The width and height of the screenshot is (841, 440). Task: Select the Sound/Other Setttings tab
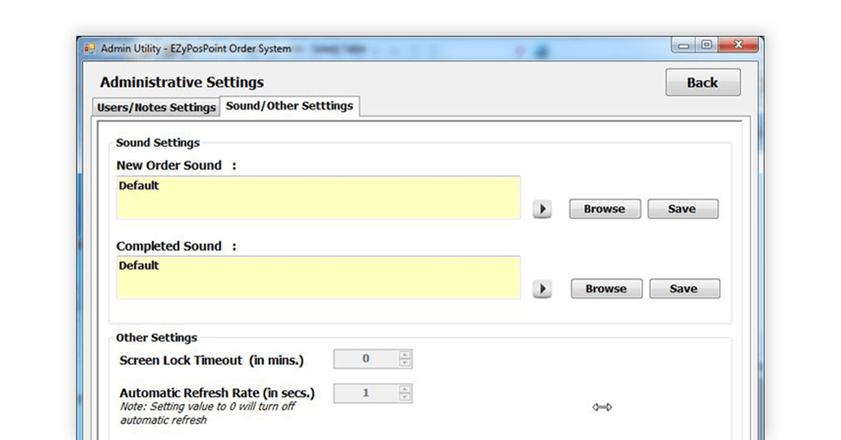(289, 106)
